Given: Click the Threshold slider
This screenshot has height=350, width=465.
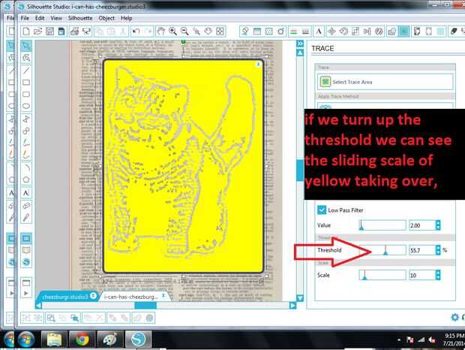Looking at the screenshot, I should point(382,250).
